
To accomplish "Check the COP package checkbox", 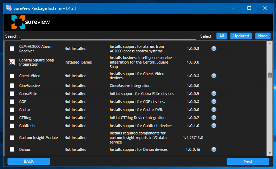I will 12,102.
